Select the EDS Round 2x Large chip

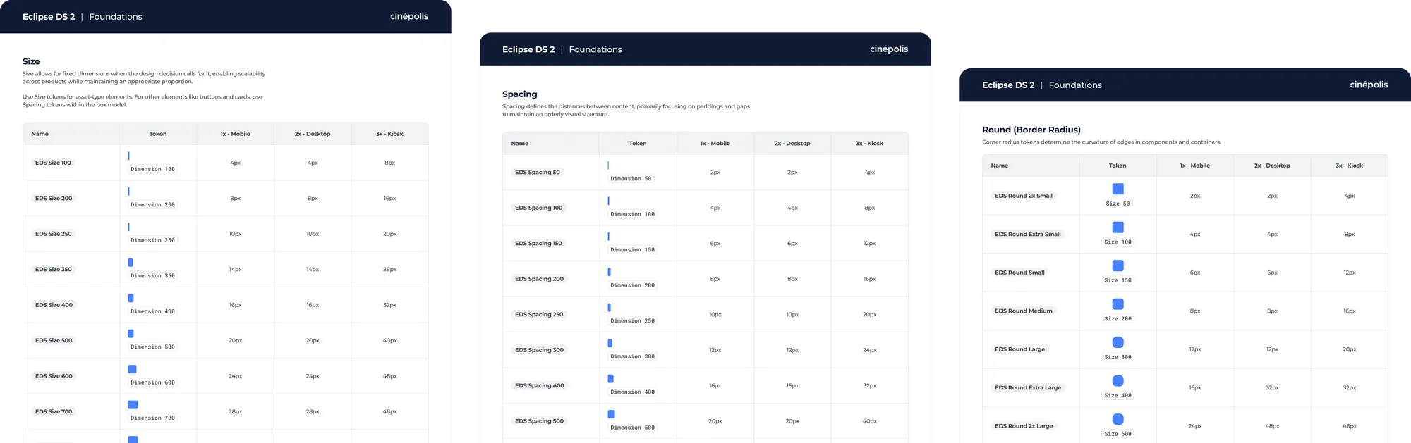click(x=1024, y=426)
